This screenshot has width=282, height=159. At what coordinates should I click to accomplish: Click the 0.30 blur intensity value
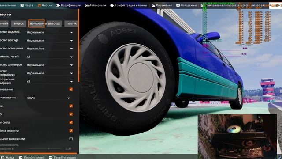pos(68,149)
